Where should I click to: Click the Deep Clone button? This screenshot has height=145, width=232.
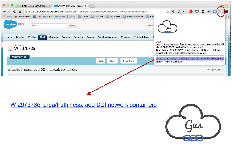pyautogui.click(x=129, y=61)
